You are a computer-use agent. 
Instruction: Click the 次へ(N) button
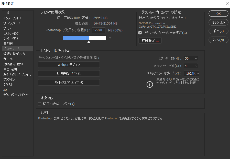point(218,40)
